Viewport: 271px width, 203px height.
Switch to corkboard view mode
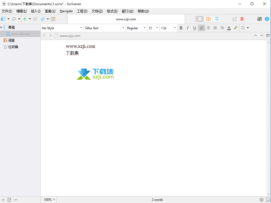pos(208,19)
